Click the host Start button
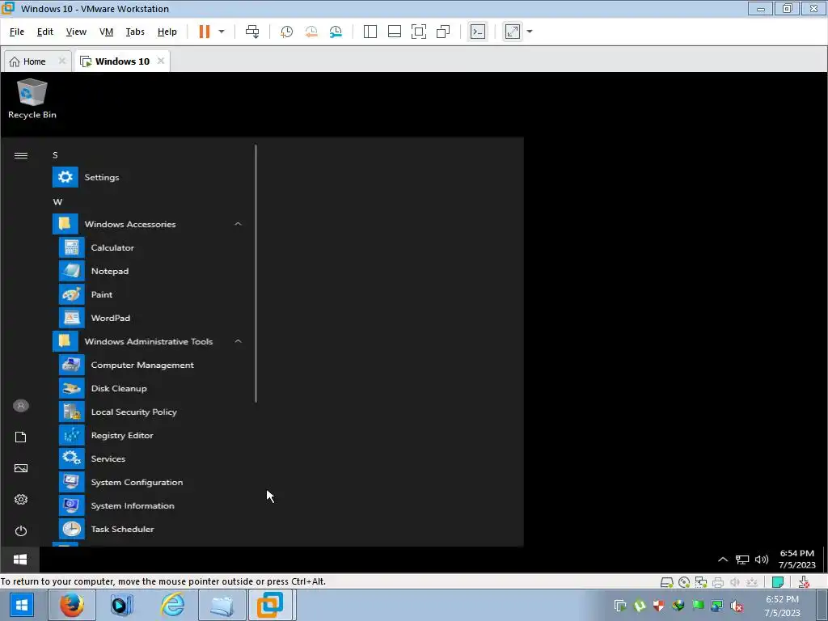This screenshot has height=621, width=828. [x=22, y=605]
